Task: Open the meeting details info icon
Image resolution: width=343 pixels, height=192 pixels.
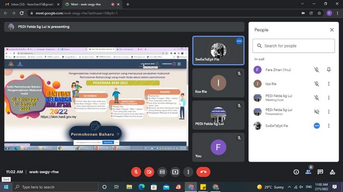Action: coord(296,172)
